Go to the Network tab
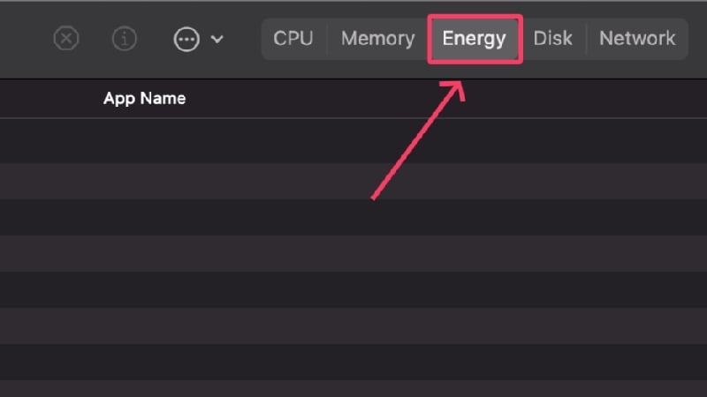 [637, 39]
